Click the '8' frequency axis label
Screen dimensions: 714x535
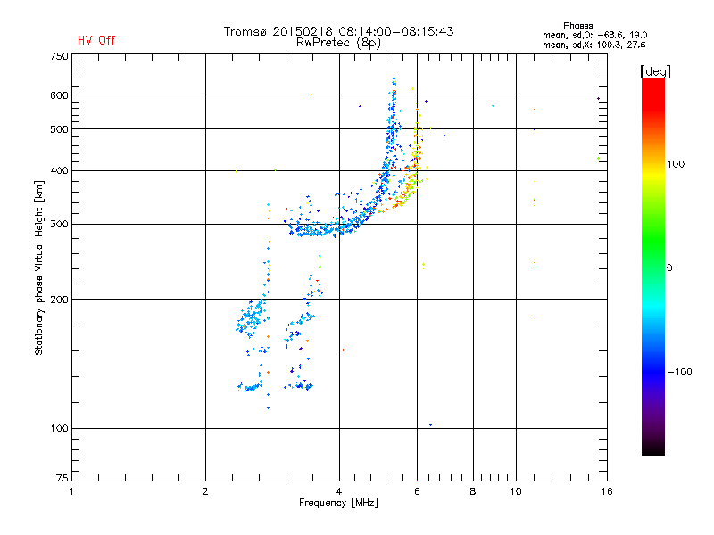point(473,491)
